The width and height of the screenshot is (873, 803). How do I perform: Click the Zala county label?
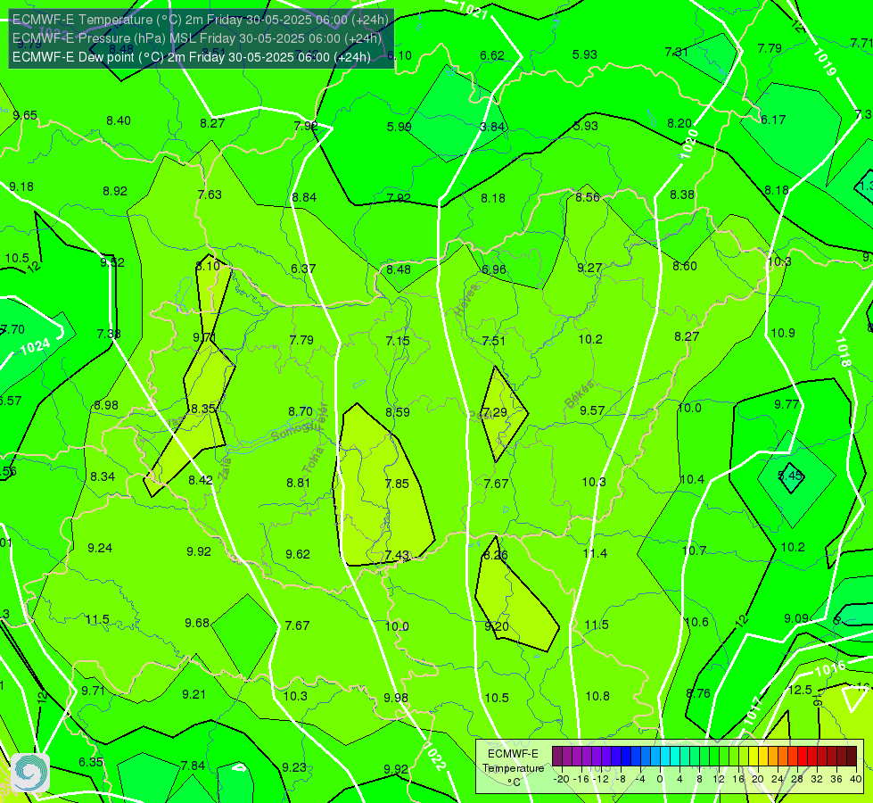click(225, 468)
